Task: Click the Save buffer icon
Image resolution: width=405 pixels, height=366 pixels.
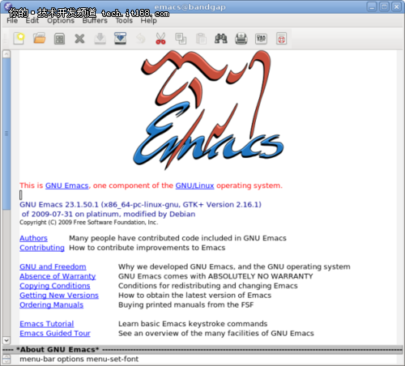Action: click(x=100, y=39)
